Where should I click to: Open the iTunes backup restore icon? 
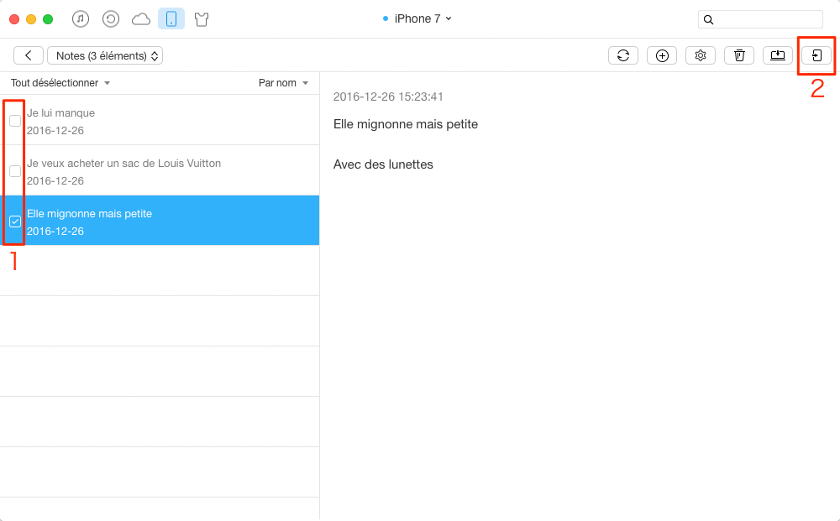110,19
